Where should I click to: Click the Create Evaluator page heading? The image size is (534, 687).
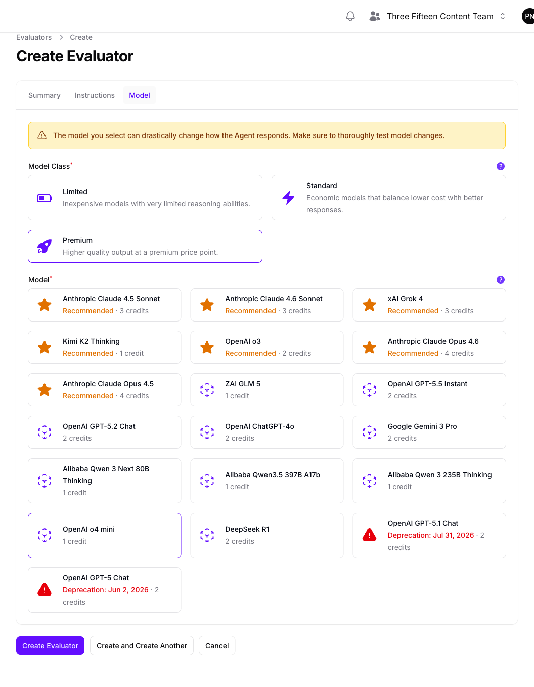(75, 56)
